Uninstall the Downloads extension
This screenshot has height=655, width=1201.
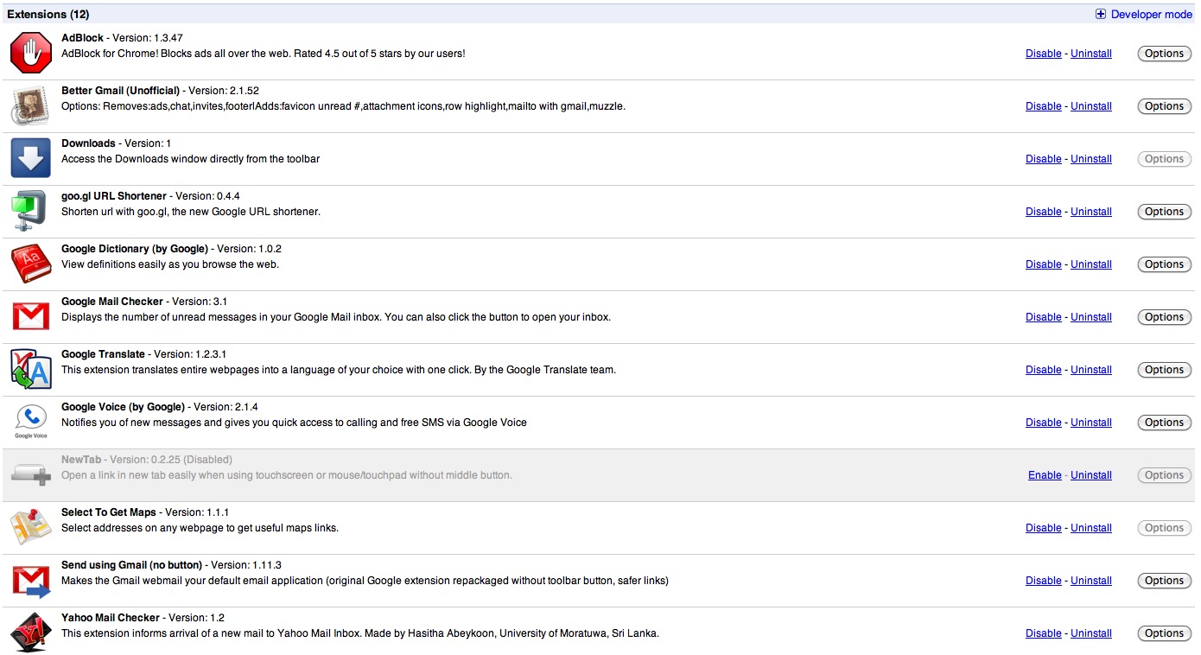1091,159
